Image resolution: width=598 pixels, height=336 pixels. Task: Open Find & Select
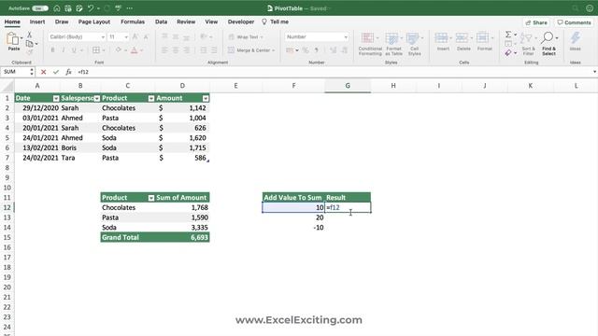point(548,44)
